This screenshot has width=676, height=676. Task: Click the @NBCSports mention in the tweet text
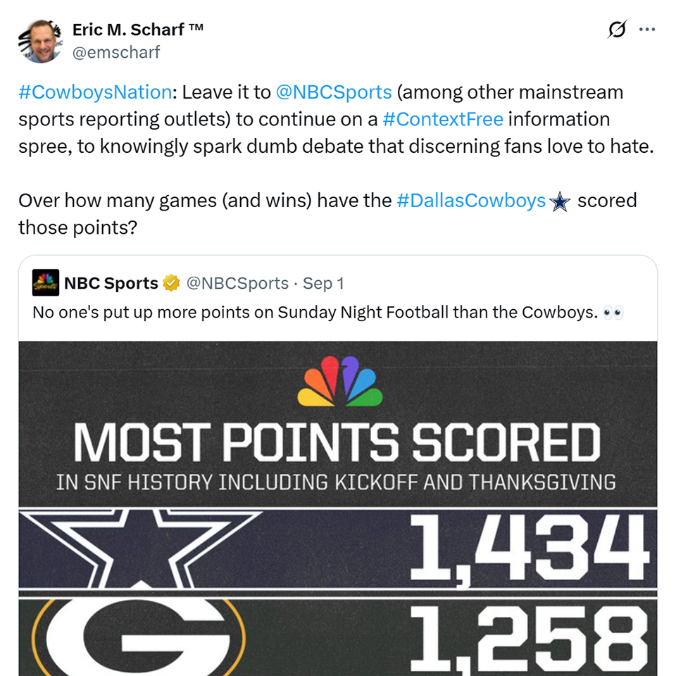(333, 92)
